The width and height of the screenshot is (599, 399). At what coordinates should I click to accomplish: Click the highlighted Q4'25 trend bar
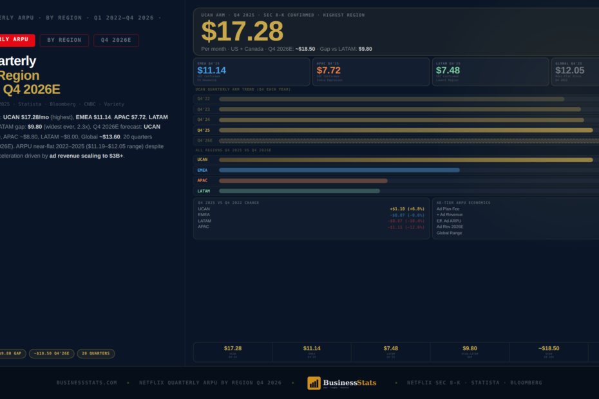(x=406, y=130)
